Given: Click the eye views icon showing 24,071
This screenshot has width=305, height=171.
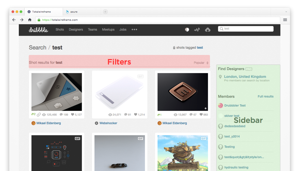Looking at the screenshot, I should 110,115.
